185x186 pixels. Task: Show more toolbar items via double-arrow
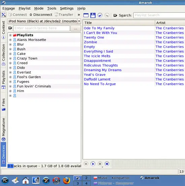point(79,15)
